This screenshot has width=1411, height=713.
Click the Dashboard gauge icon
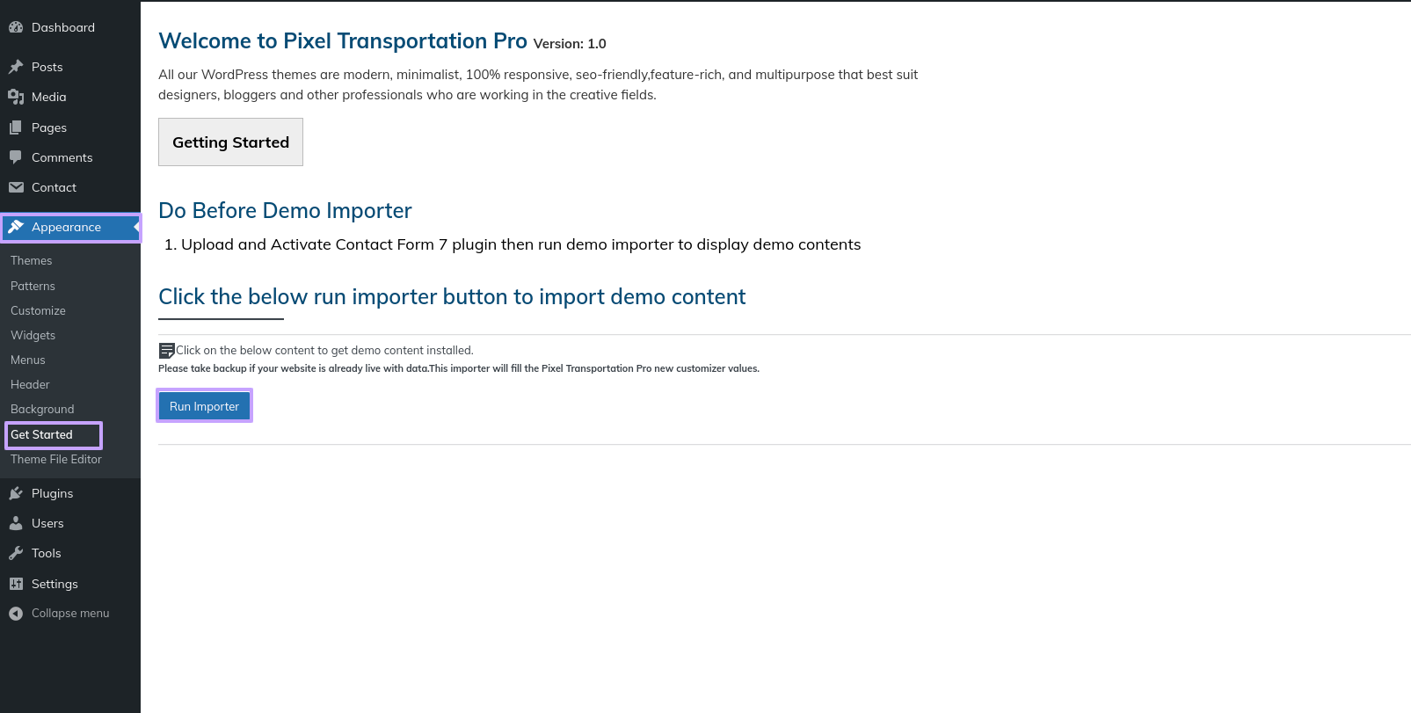pyautogui.click(x=16, y=27)
